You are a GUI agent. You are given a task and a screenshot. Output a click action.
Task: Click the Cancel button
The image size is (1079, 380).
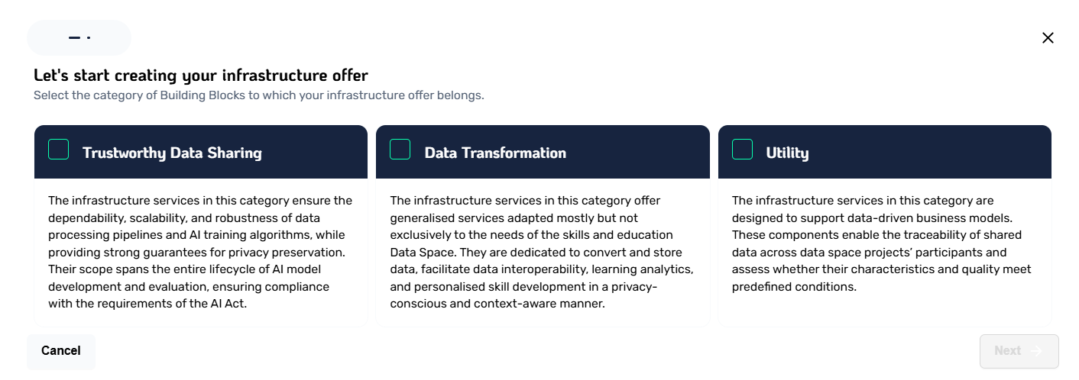[x=61, y=351]
